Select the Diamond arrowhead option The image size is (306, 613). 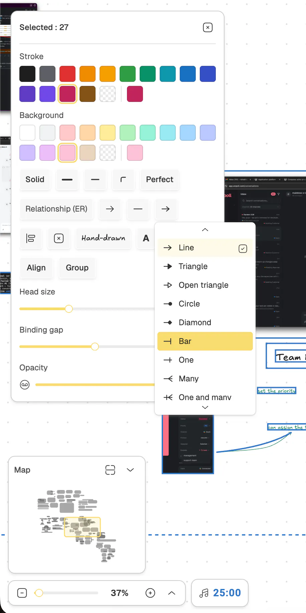205,323
